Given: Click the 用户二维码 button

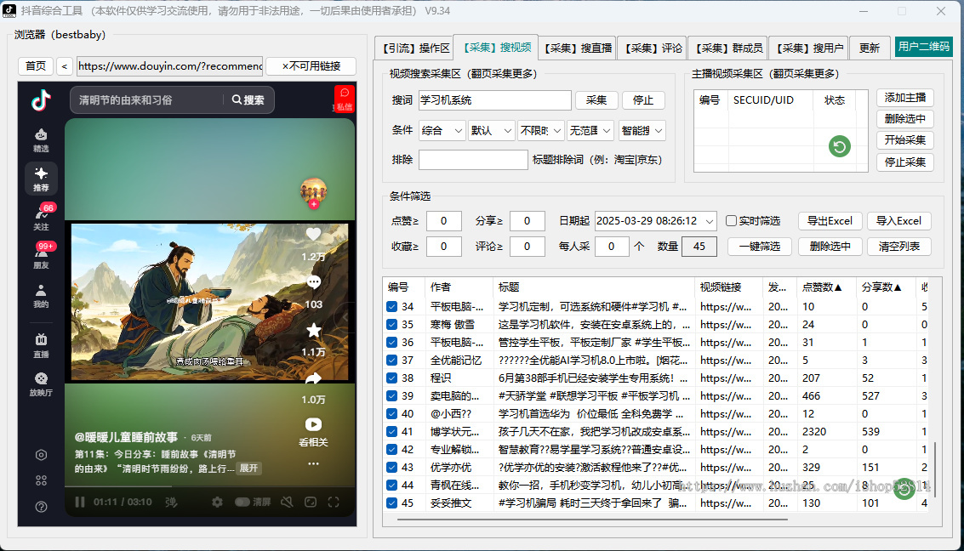Looking at the screenshot, I should click(923, 47).
